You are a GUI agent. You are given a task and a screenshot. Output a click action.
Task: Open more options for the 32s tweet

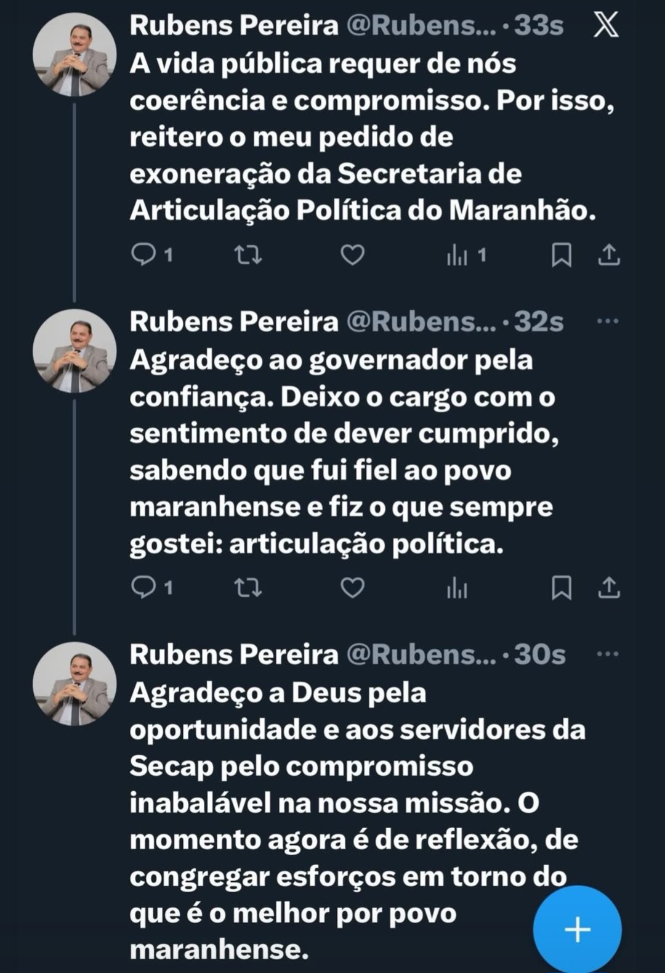pos(608,321)
